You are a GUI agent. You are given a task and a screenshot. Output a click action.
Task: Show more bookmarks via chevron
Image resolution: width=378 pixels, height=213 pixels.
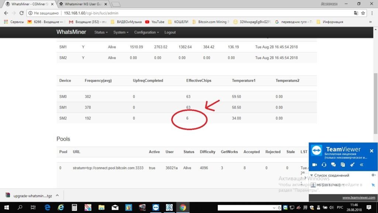pyautogui.click(x=371, y=22)
